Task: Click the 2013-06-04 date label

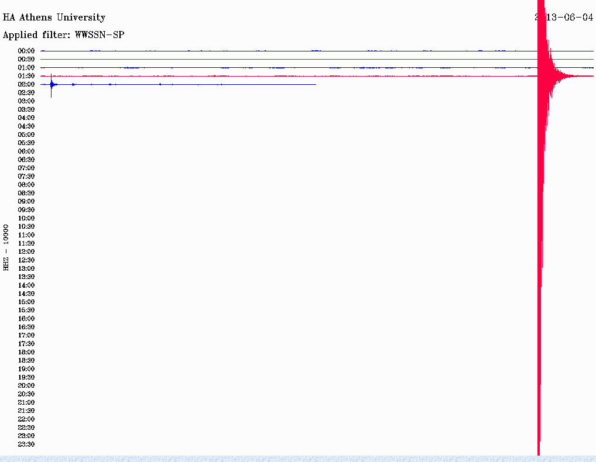Action: [x=566, y=18]
